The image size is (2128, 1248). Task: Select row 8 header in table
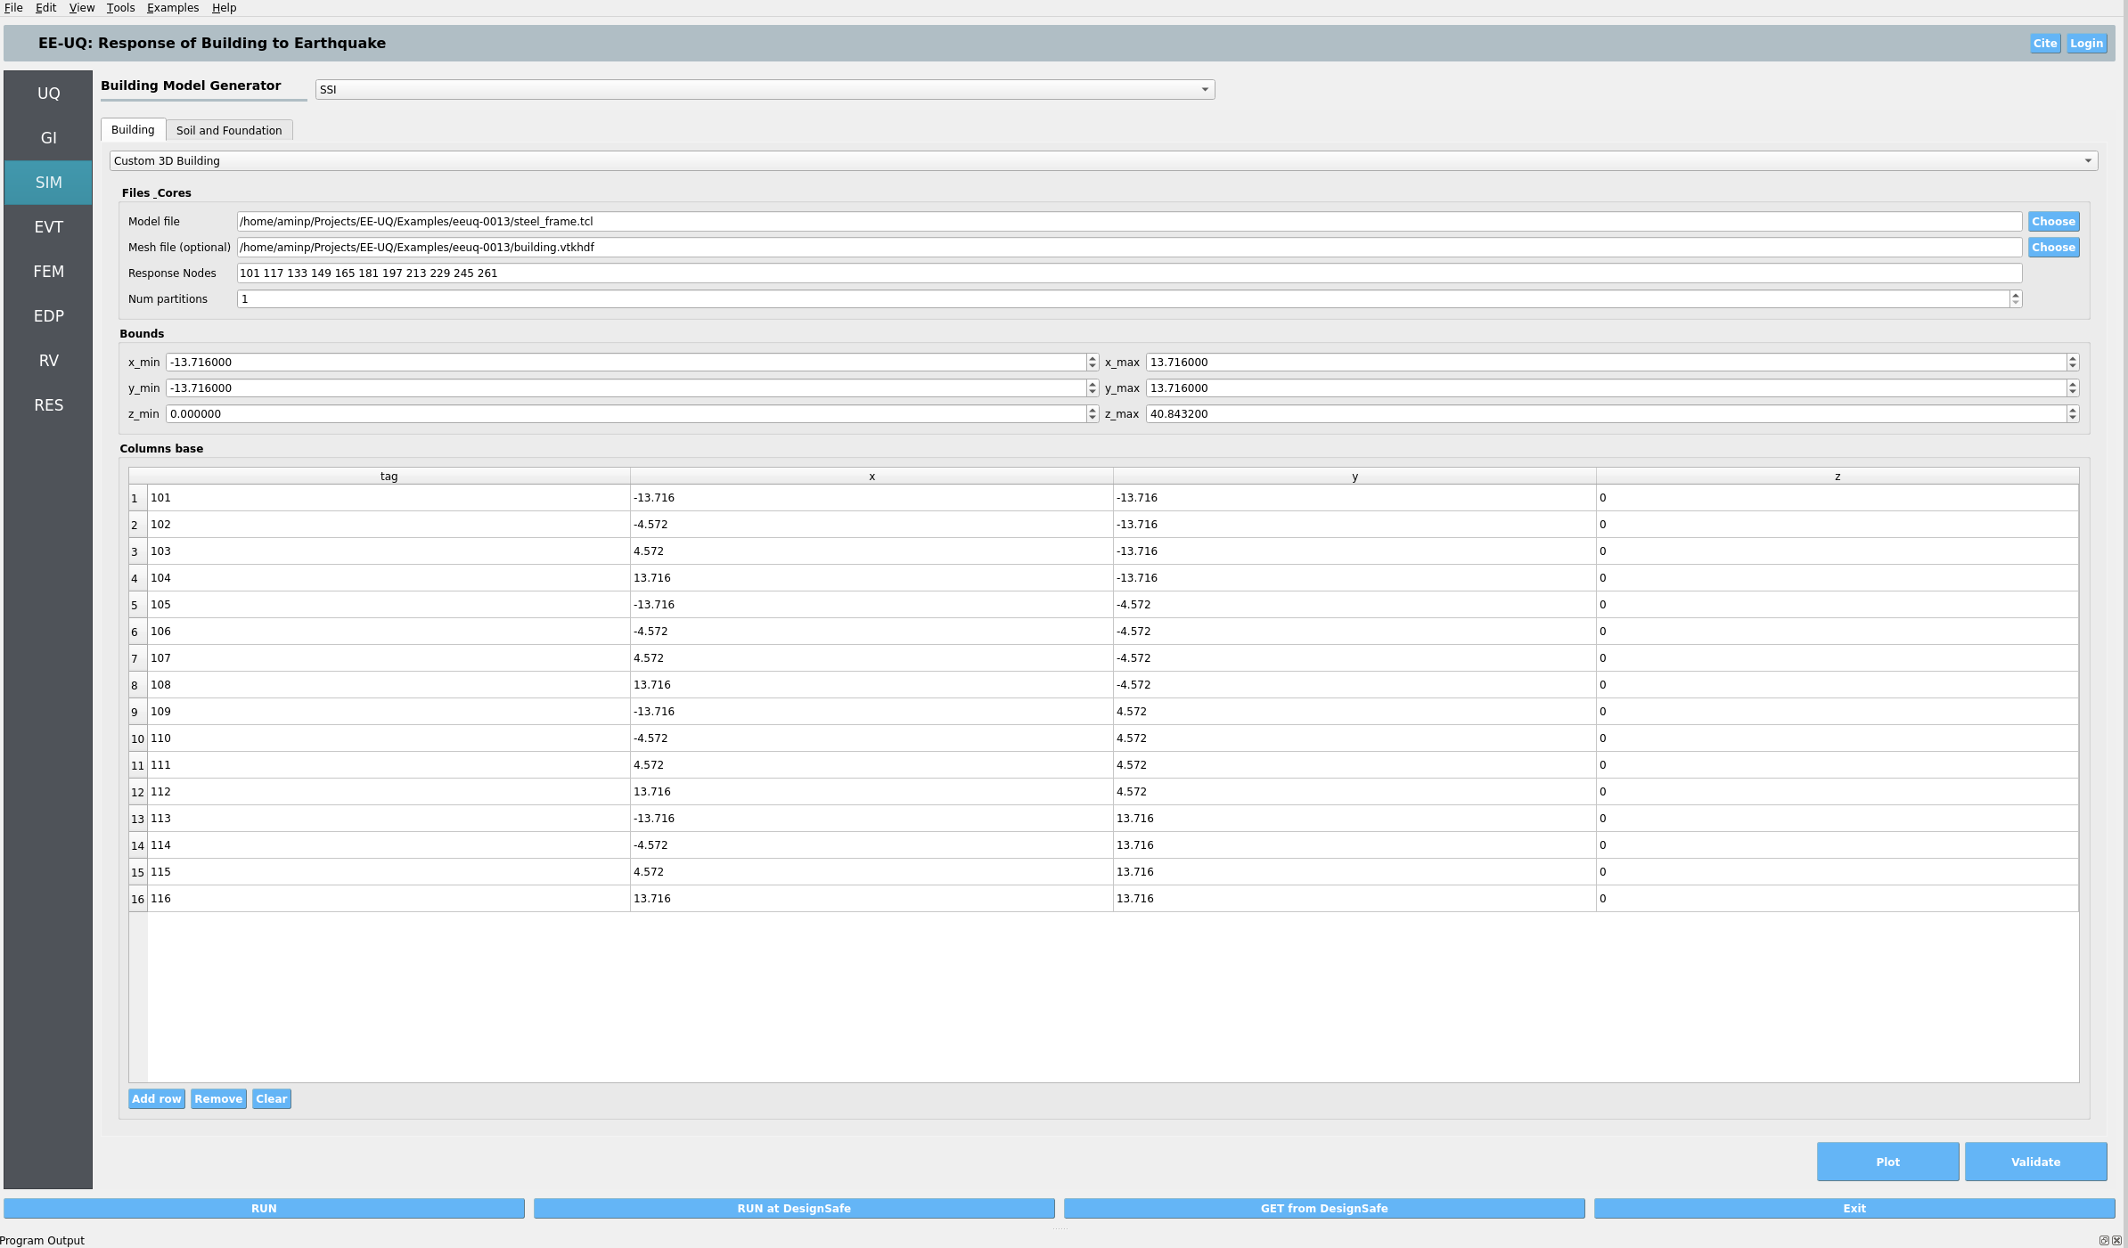click(x=135, y=685)
